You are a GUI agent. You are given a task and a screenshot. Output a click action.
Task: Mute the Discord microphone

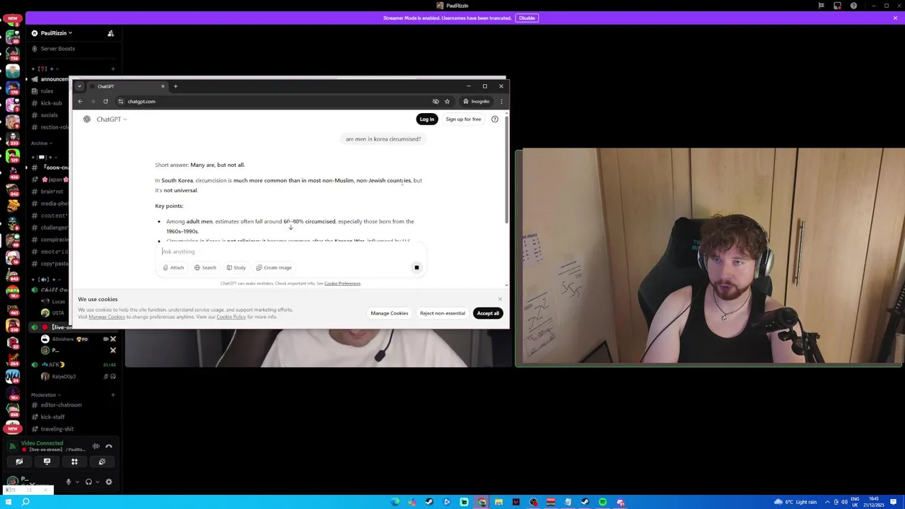click(69, 481)
